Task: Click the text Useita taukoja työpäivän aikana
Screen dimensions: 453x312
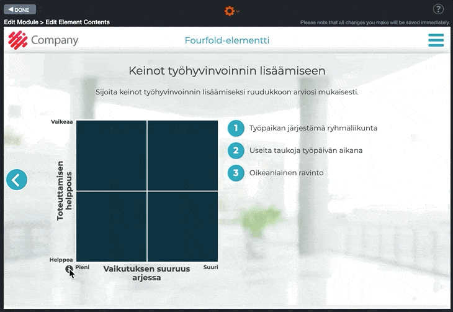Action: tap(306, 150)
